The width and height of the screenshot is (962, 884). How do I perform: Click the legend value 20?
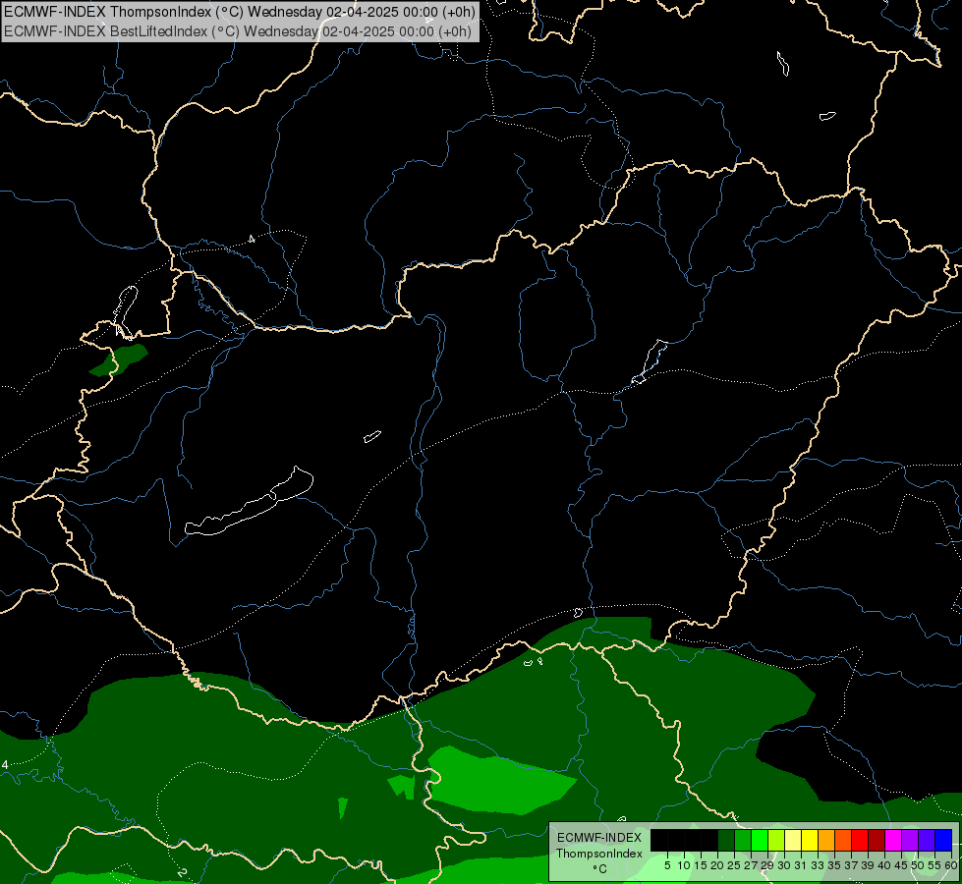point(717,865)
